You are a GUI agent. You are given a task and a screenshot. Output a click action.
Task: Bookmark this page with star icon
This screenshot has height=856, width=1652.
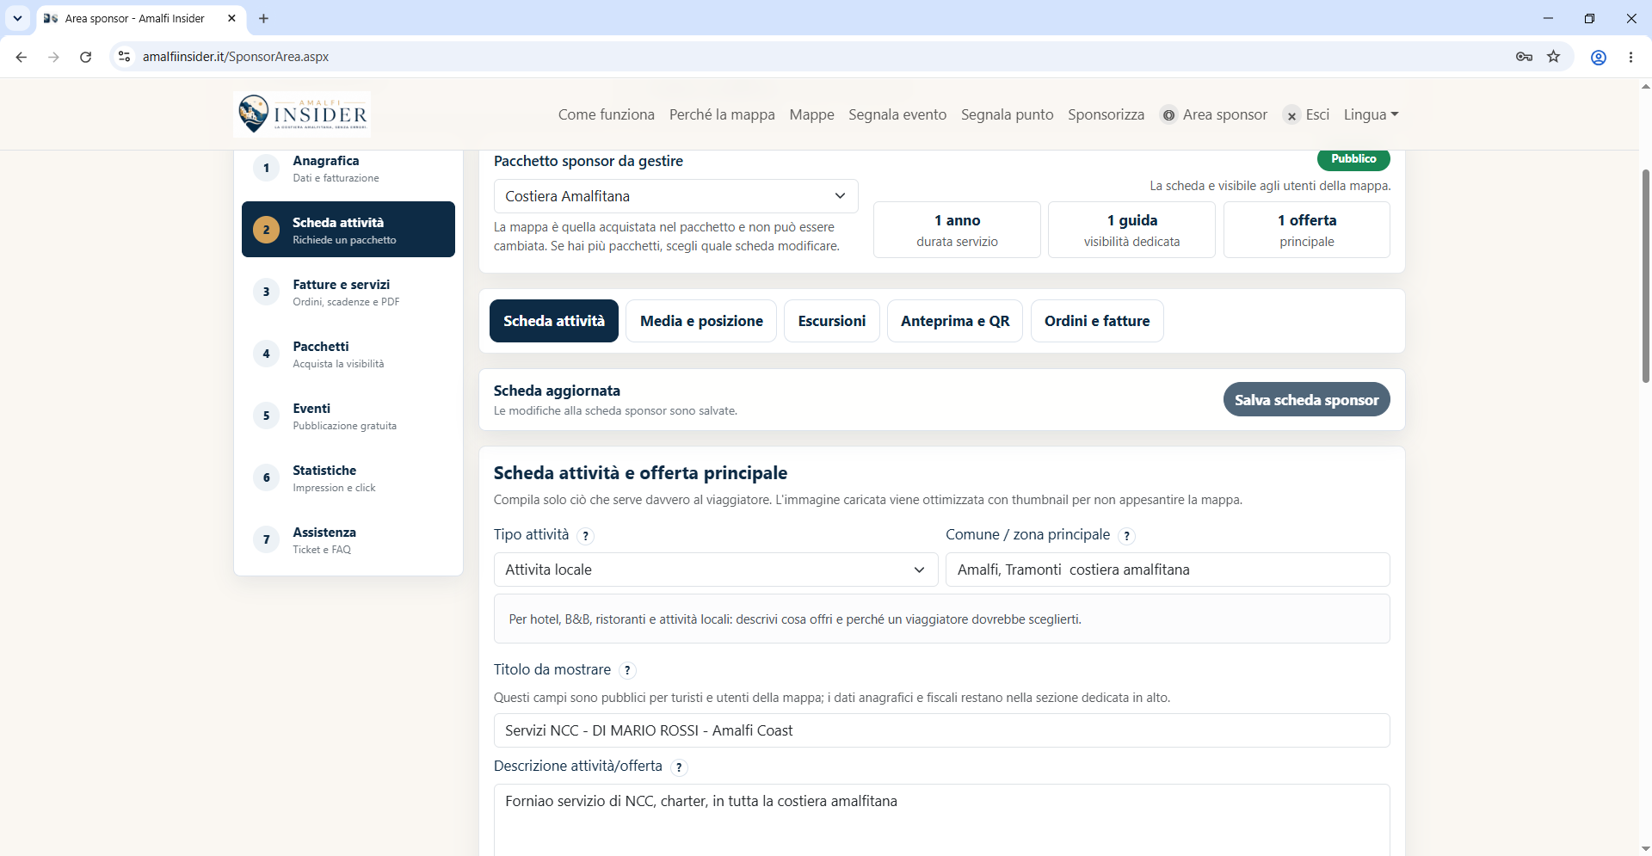click(1554, 57)
